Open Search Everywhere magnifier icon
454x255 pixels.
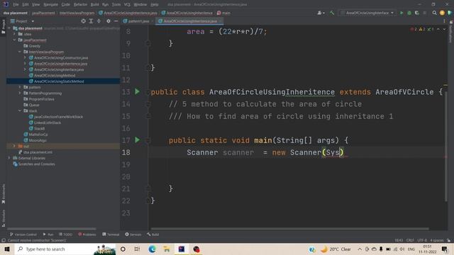(x=434, y=13)
